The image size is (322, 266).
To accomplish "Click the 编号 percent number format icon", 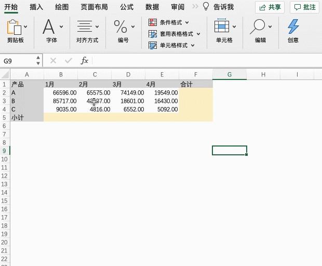I will (x=120, y=26).
